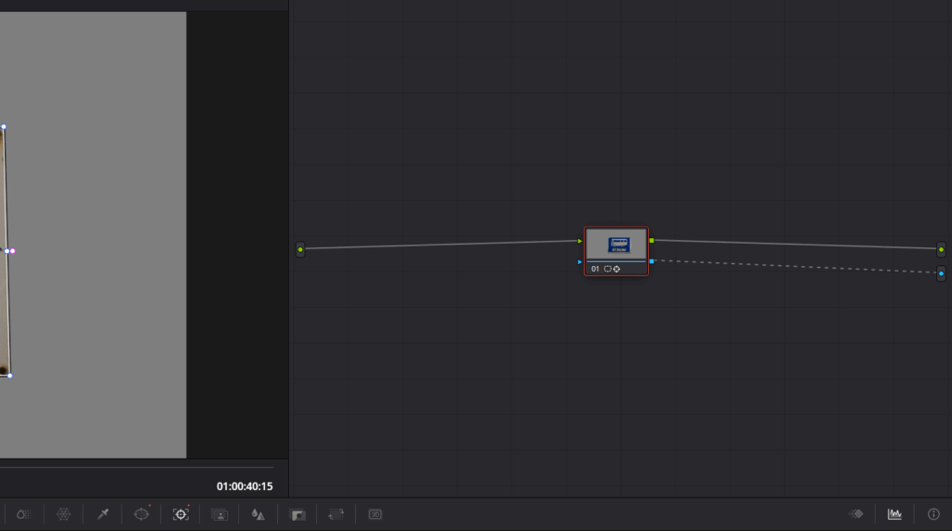Viewport: 952px width, 531px height.
Task: Click the tracker badge icon on node 01
Action: (x=617, y=269)
